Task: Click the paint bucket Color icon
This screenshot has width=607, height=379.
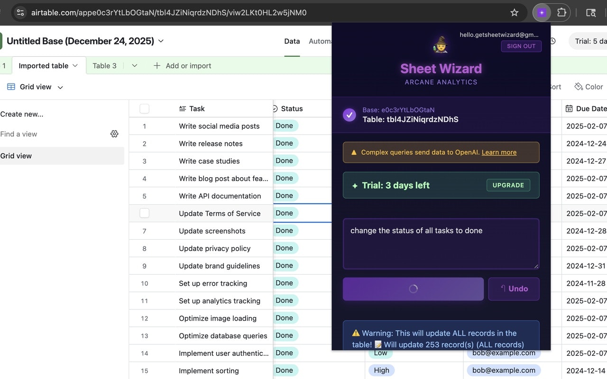Action: tap(578, 87)
